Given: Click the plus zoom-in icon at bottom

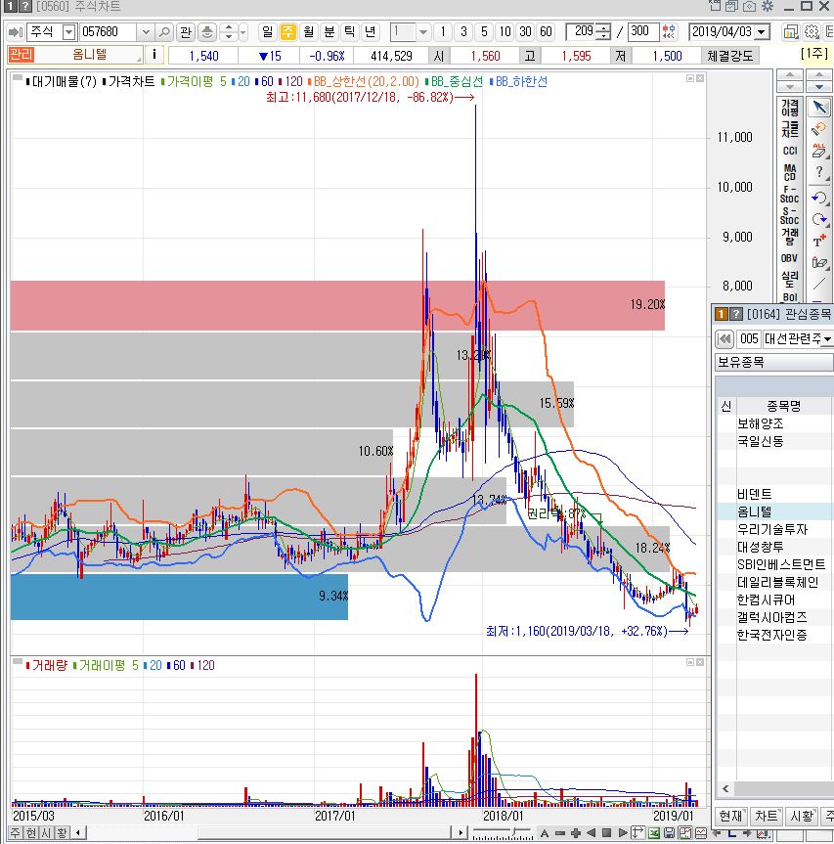Looking at the screenshot, I should click(x=576, y=832).
